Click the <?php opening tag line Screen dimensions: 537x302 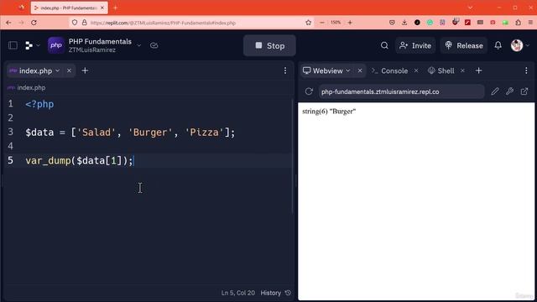click(x=39, y=104)
